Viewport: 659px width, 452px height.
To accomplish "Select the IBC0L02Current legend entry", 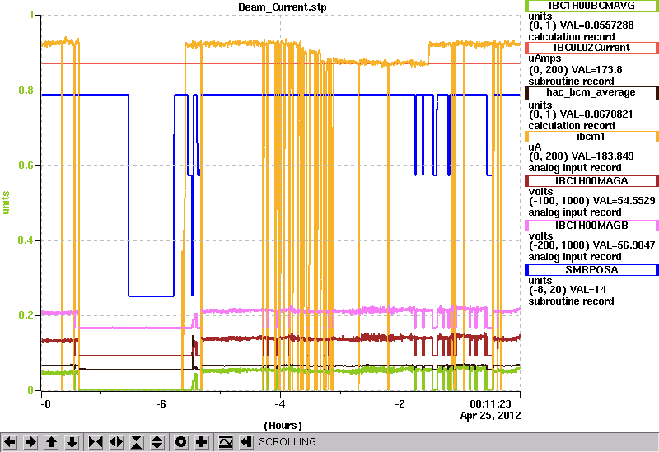I will pos(591,48).
